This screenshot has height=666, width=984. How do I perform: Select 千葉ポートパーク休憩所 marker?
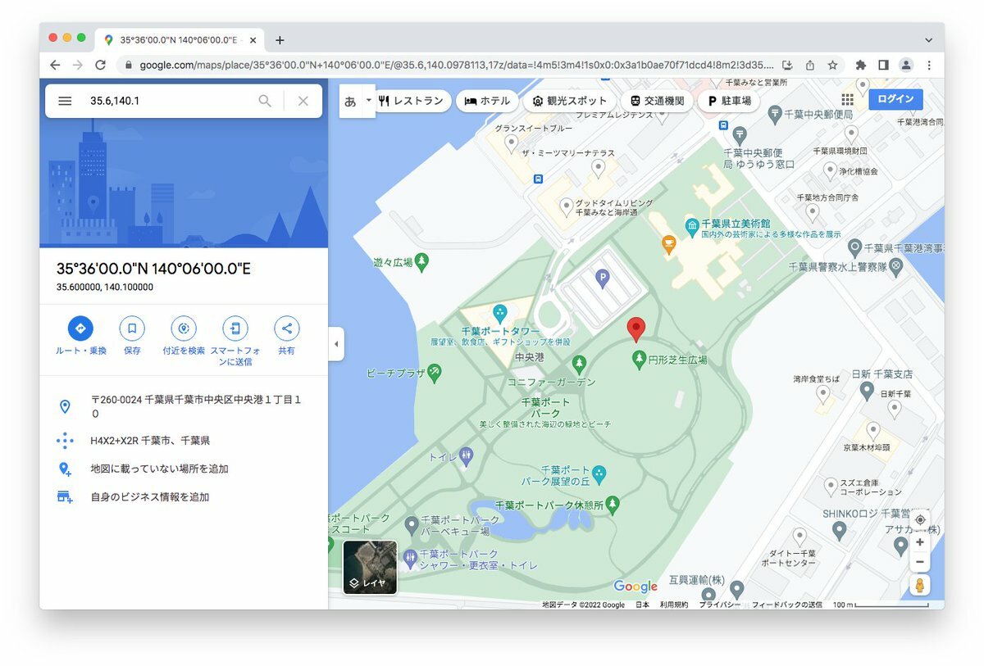(x=612, y=503)
